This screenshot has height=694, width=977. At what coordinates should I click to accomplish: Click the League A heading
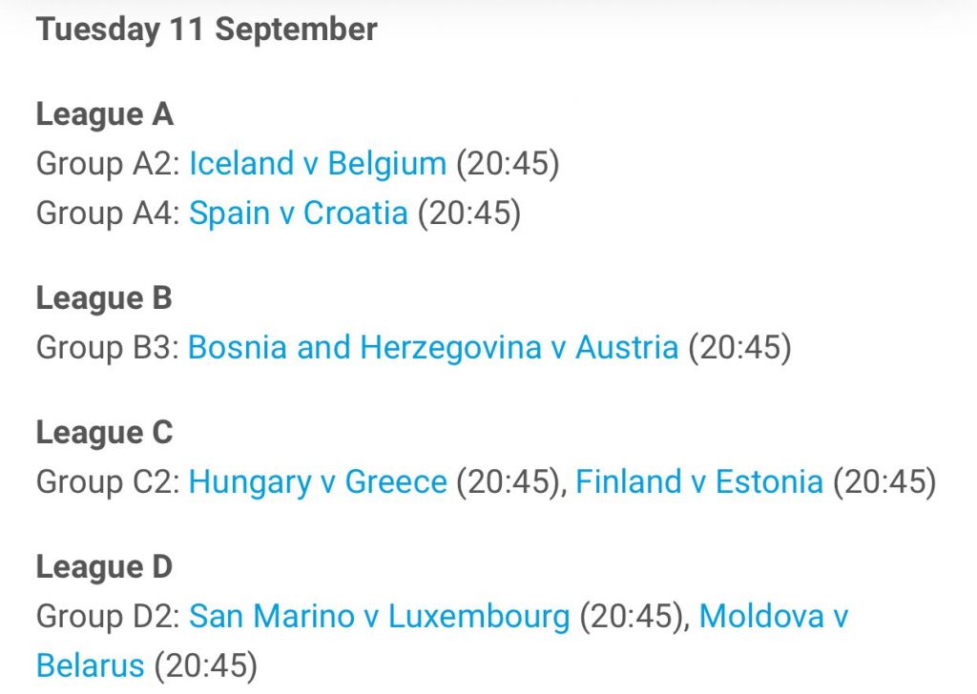[105, 114]
